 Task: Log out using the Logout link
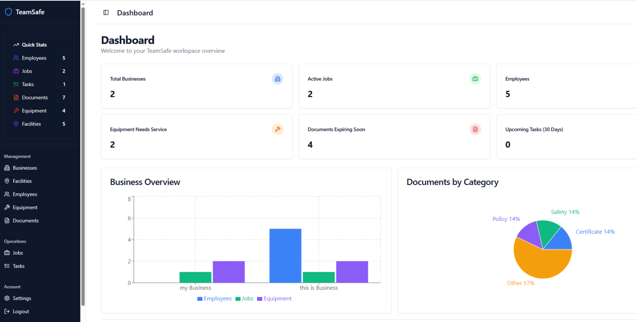[21, 312]
